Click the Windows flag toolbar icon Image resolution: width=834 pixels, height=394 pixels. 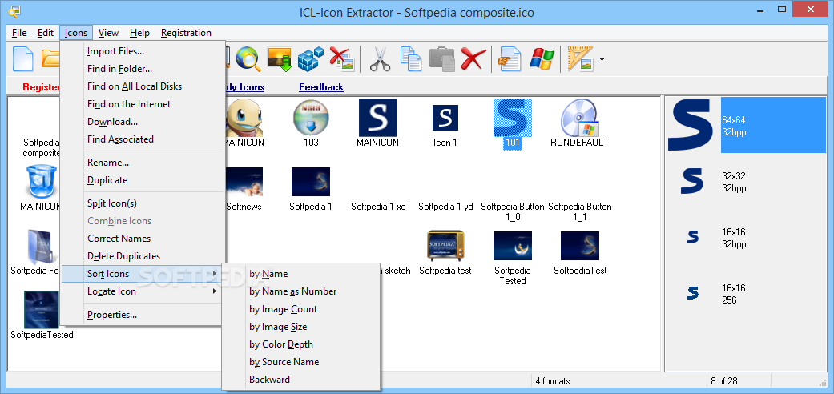pos(542,59)
